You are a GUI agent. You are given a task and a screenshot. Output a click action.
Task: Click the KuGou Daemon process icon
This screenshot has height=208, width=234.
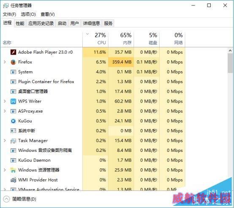point(13,160)
